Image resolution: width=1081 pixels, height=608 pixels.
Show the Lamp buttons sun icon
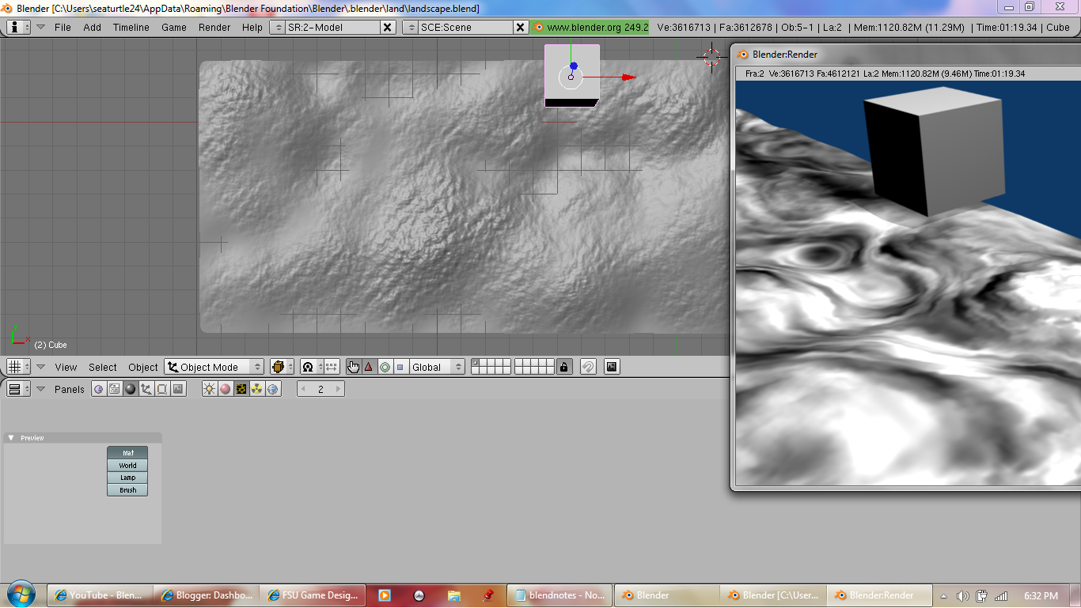[x=210, y=389]
